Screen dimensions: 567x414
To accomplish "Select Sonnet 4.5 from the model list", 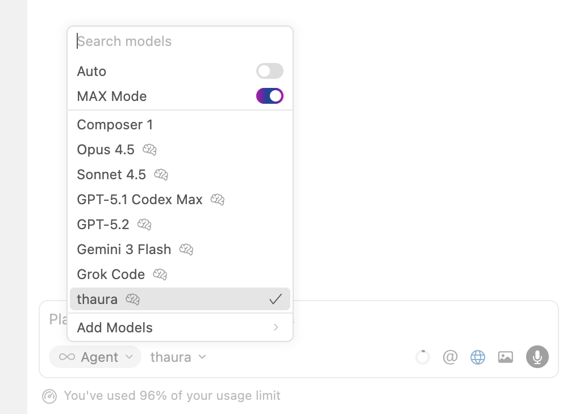I will (111, 175).
